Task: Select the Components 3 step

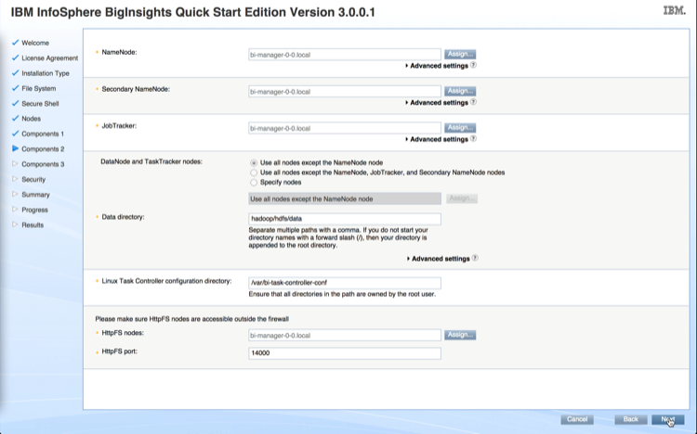Action: coord(43,164)
